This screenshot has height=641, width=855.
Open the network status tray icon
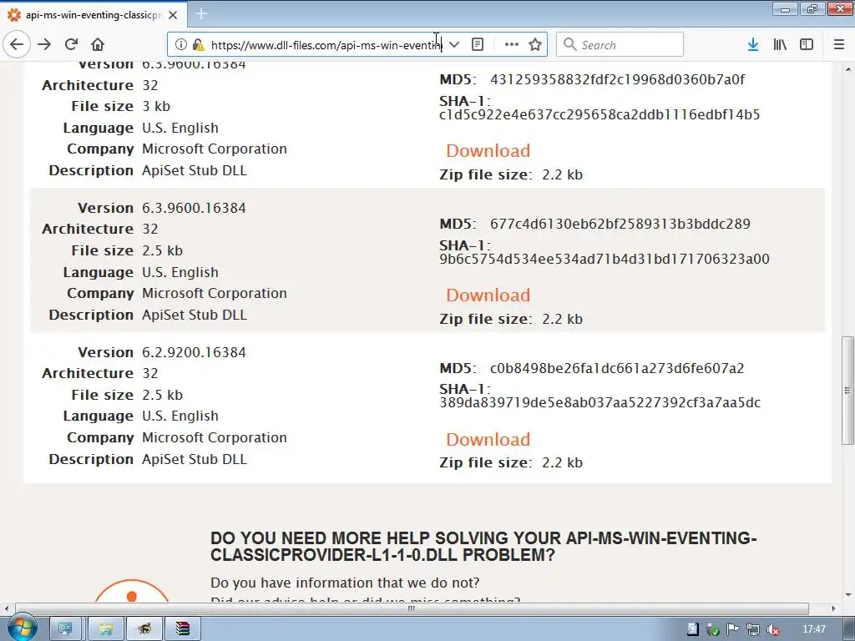[x=753, y=629]
